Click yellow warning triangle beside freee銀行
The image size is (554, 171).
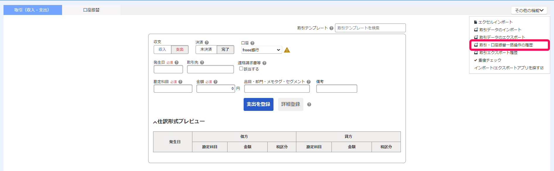click(287, 50)
